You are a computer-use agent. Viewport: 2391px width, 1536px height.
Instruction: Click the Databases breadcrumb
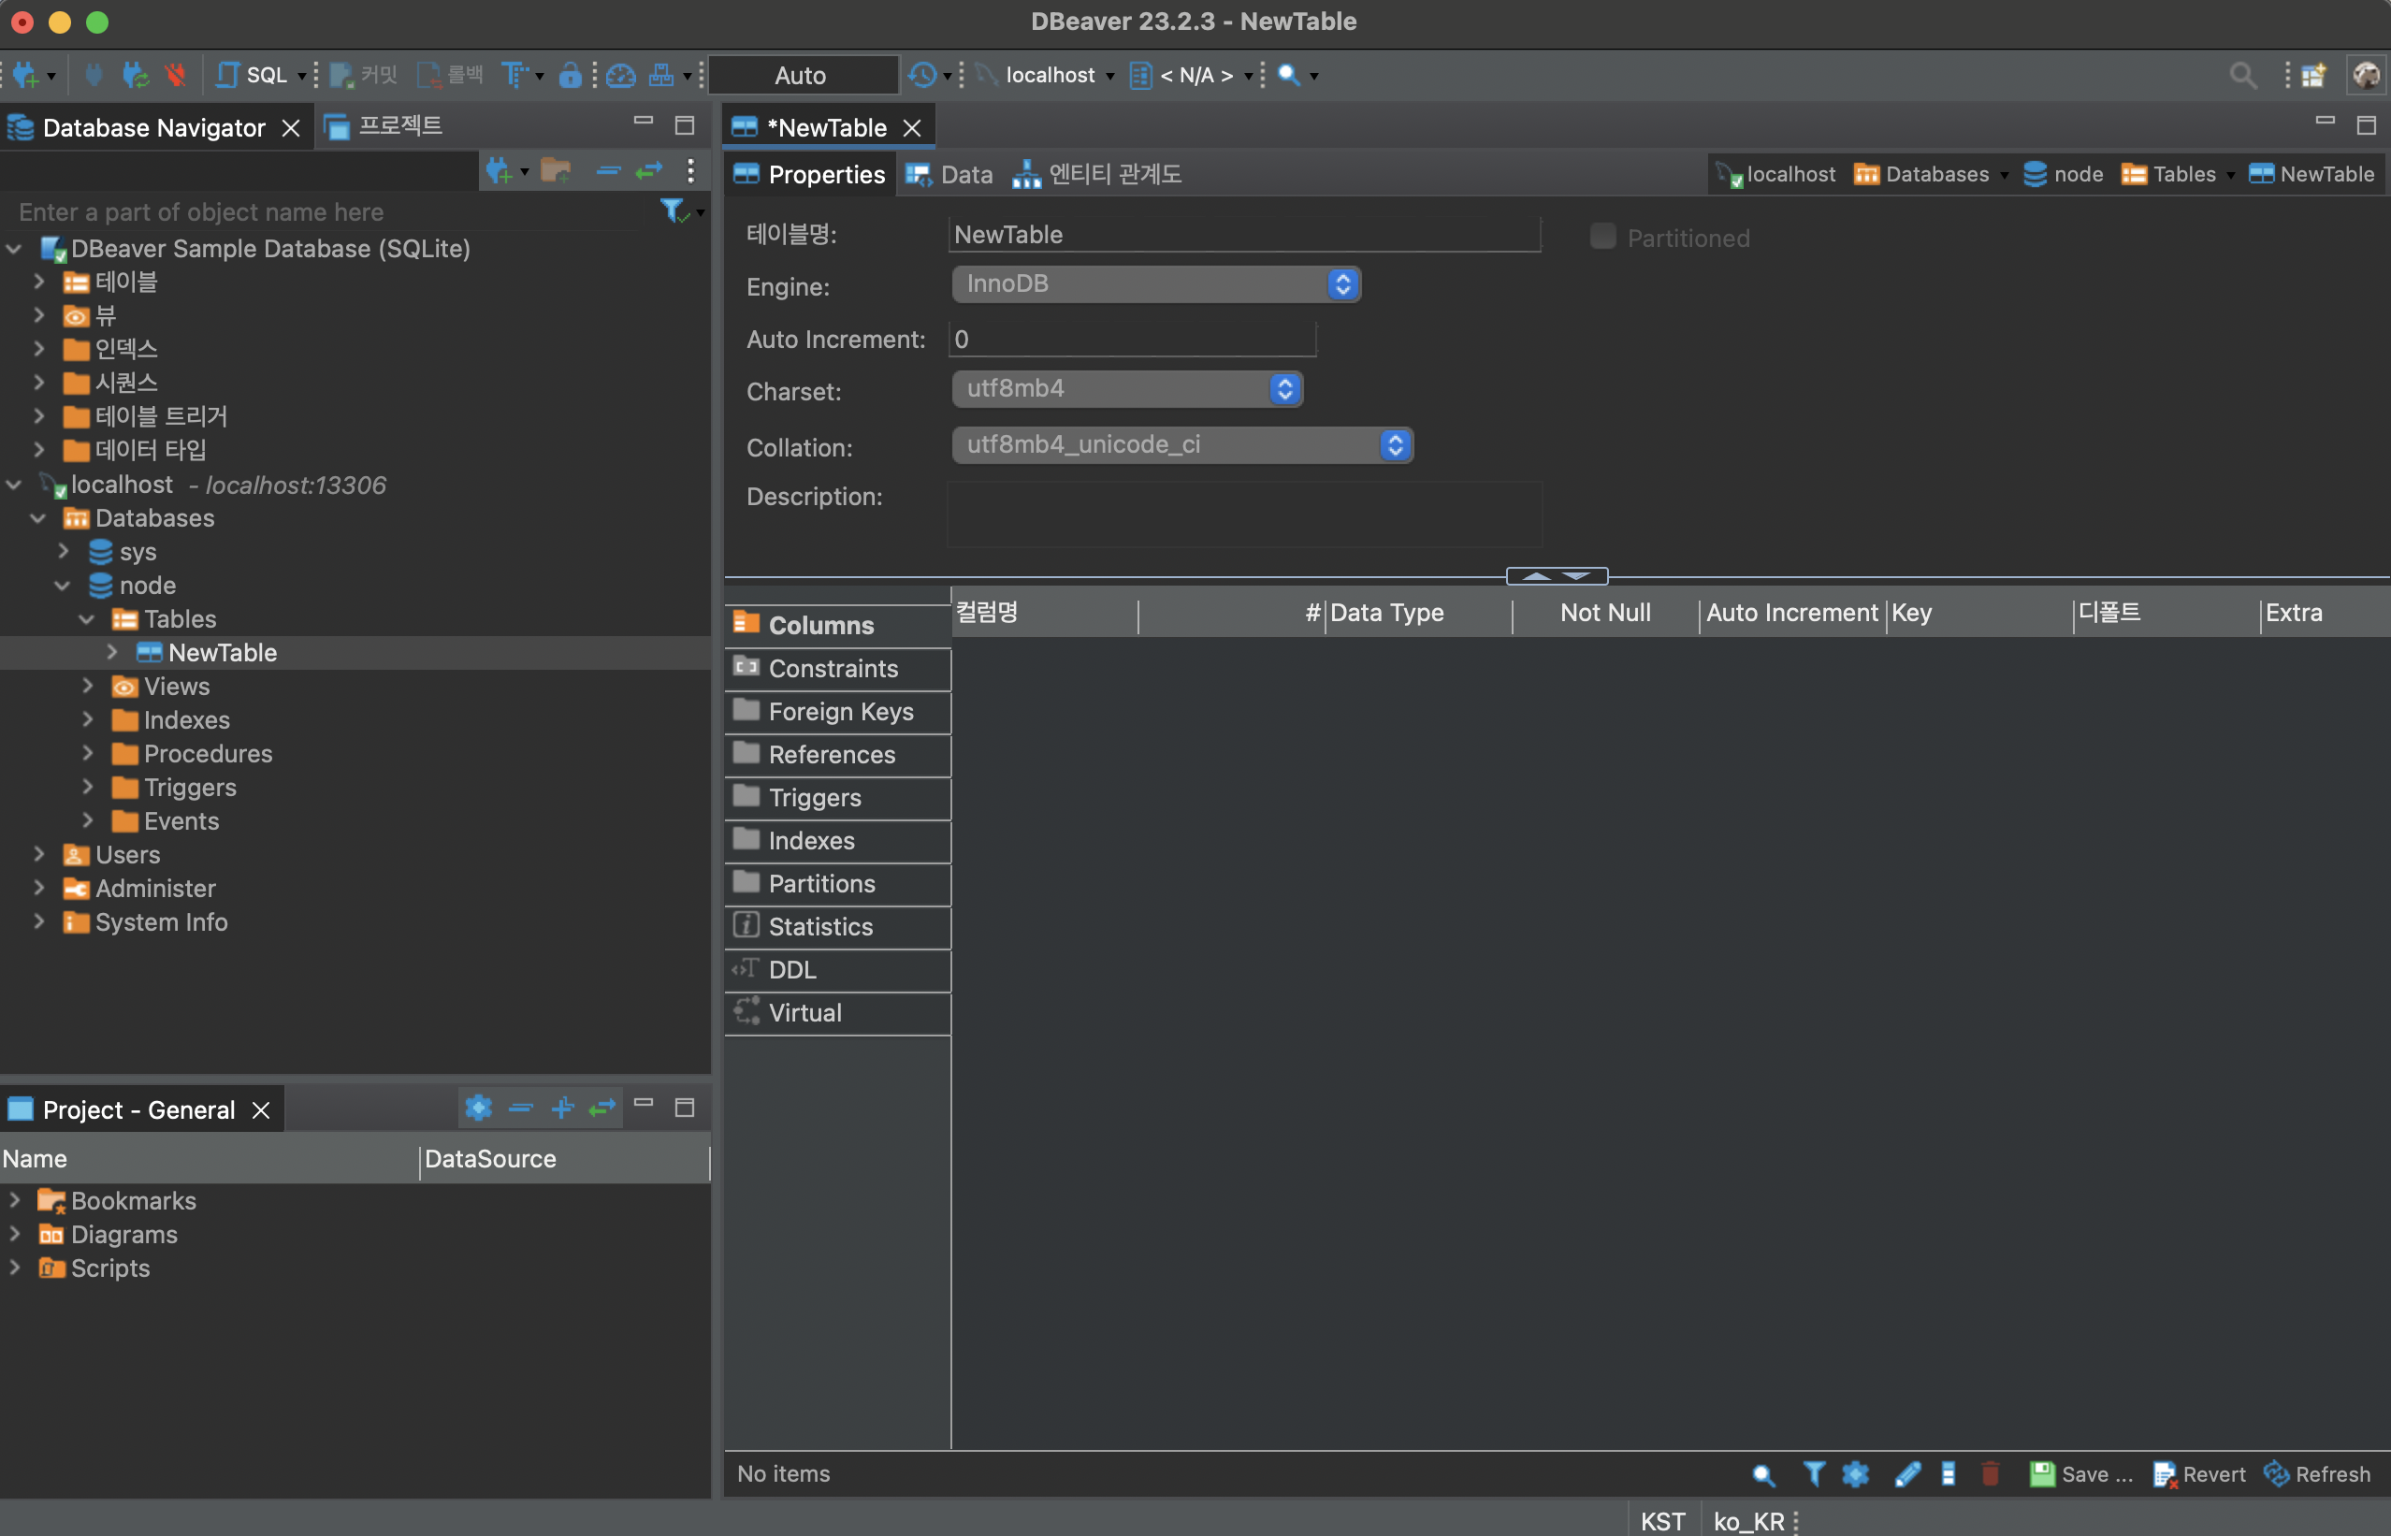pos(1922,175)
